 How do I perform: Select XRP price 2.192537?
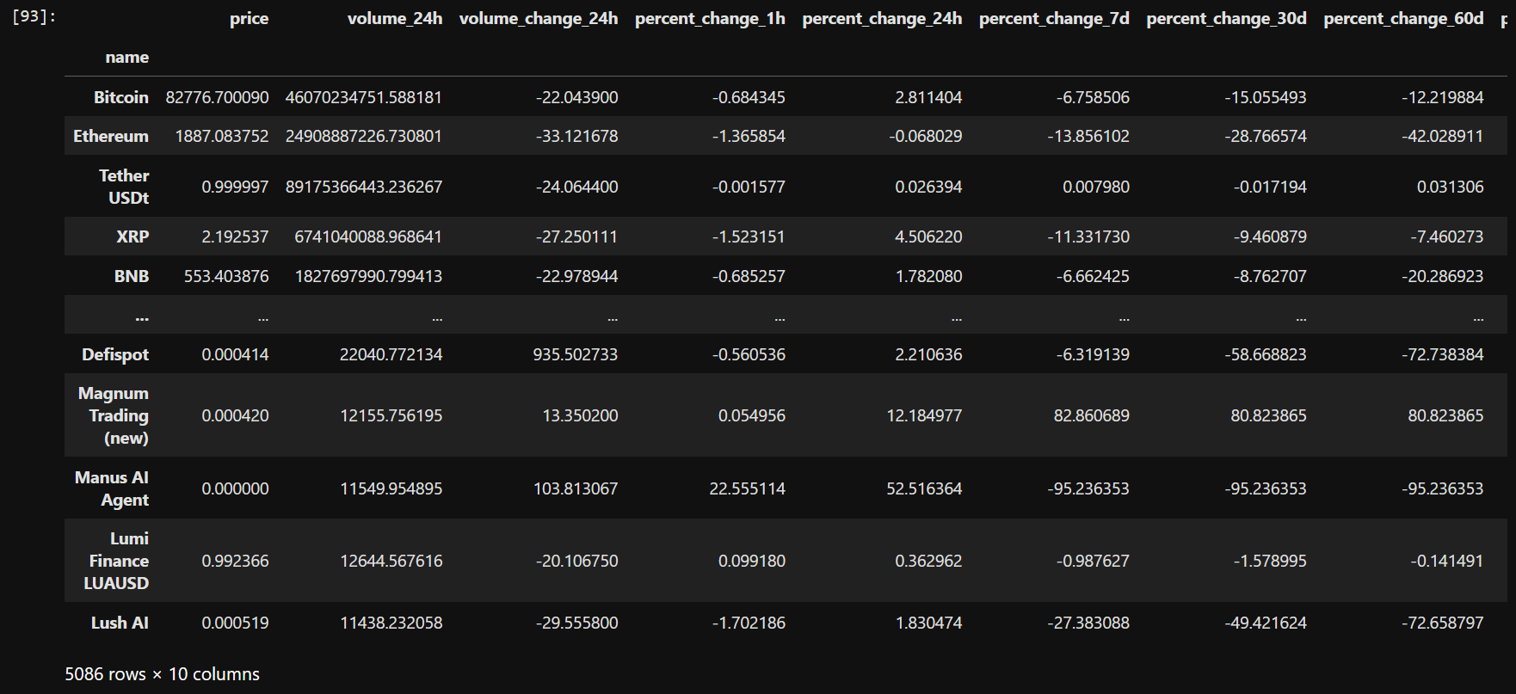click(235, 236)
